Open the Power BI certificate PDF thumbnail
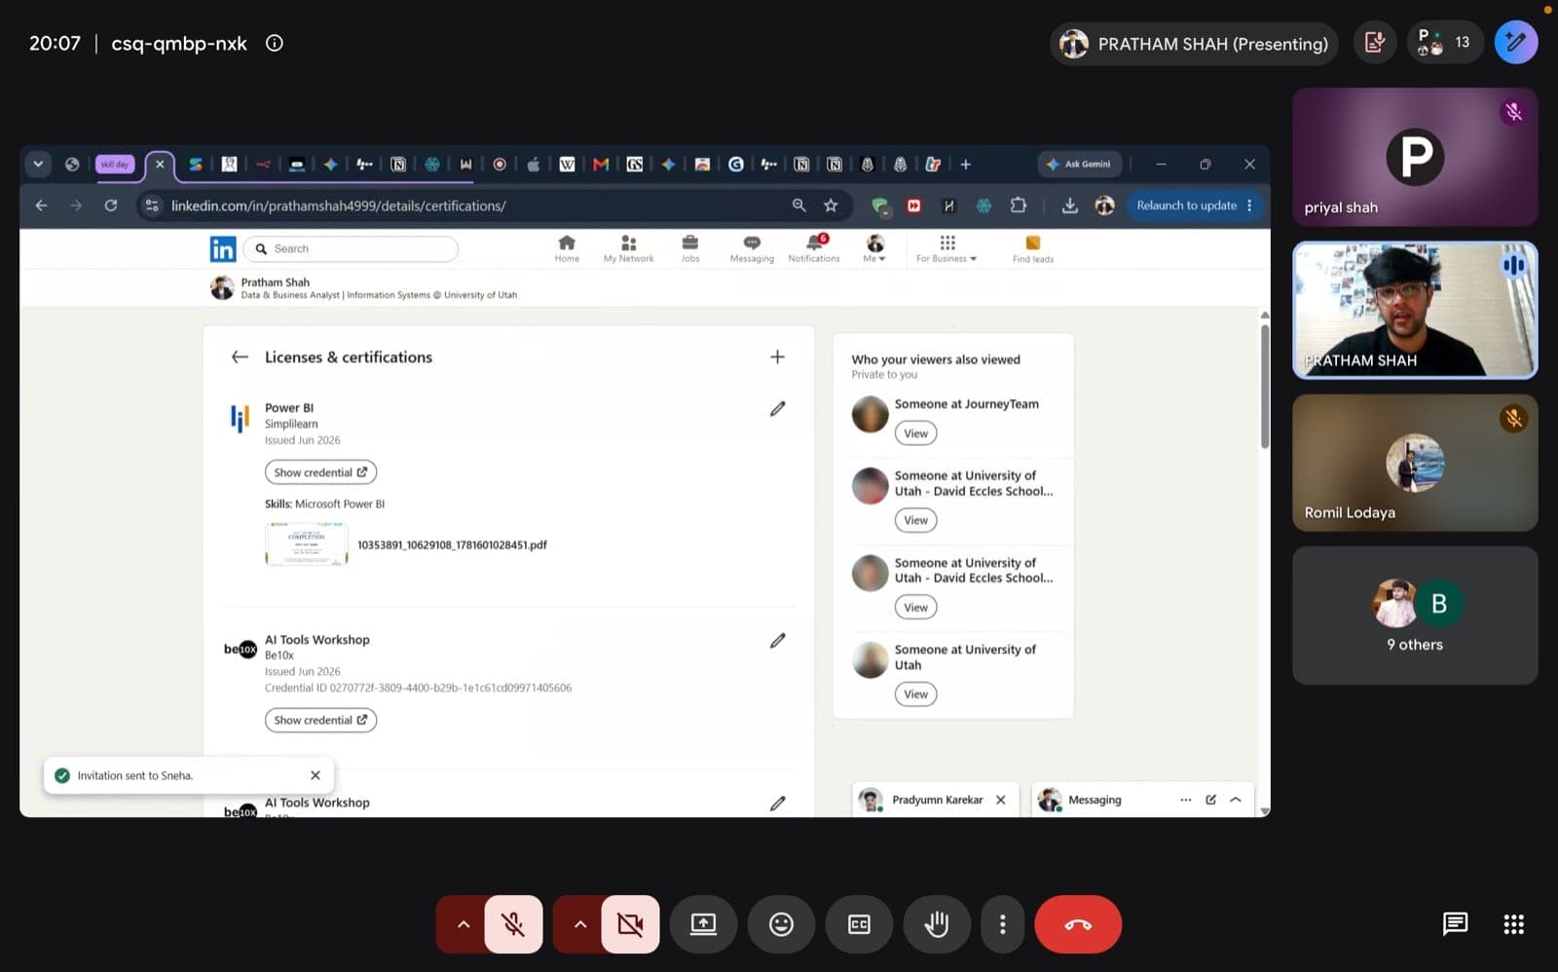Image resolution: width=1558 pixels, height=972 pixels. [306, 544]
